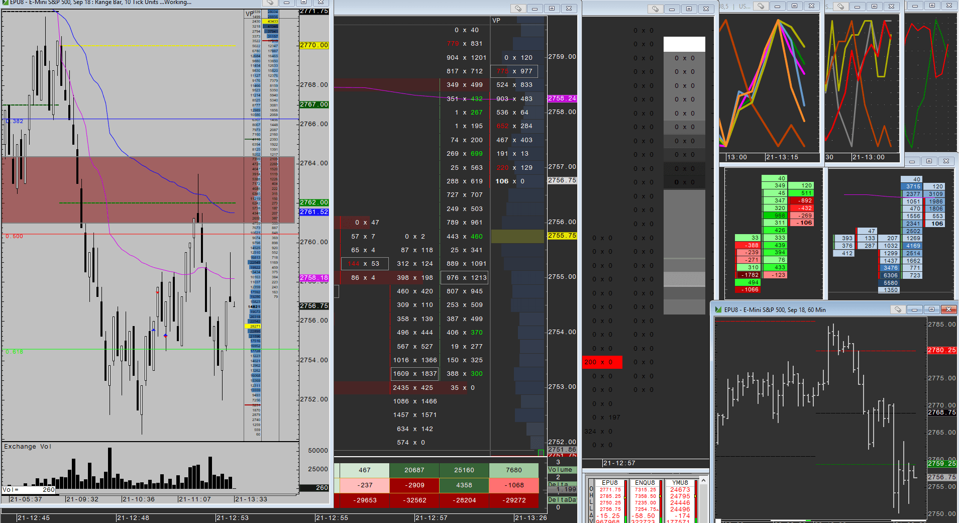The image size is (959, 523).
Task: Click the link icon in Range Bar chart window
Action: coord(269,3)
